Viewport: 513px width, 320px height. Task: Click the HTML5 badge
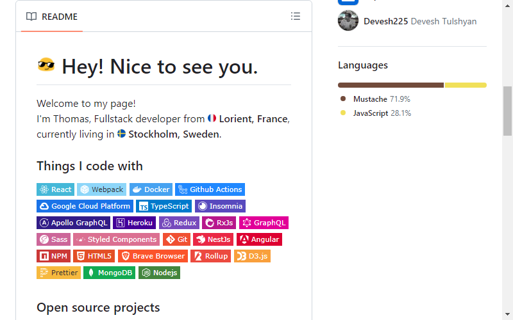(x=94, y=256)
